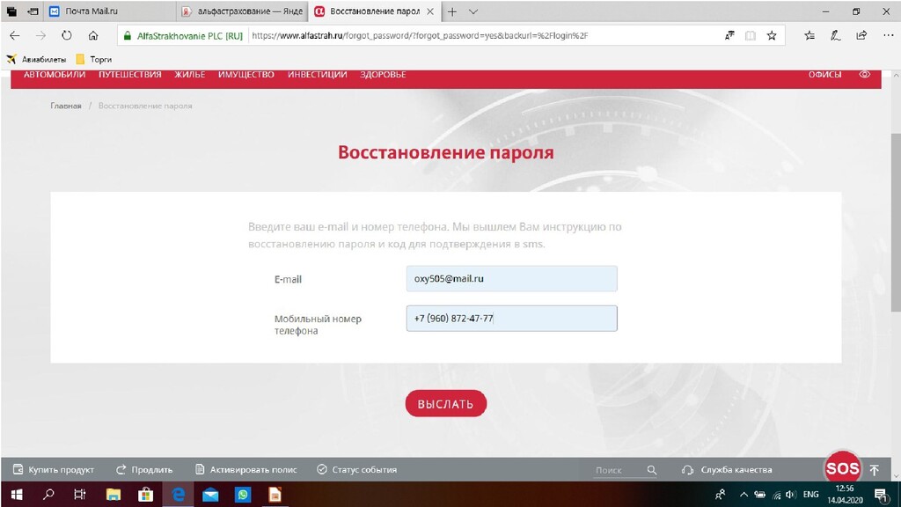Image resolution: width=901 pixels, height=507 pixels.
Task: Click into the E-mail field
Action: tap(511, 278)
